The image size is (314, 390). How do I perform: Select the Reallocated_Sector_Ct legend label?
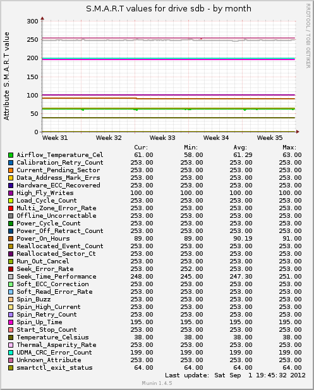point(56,254)
